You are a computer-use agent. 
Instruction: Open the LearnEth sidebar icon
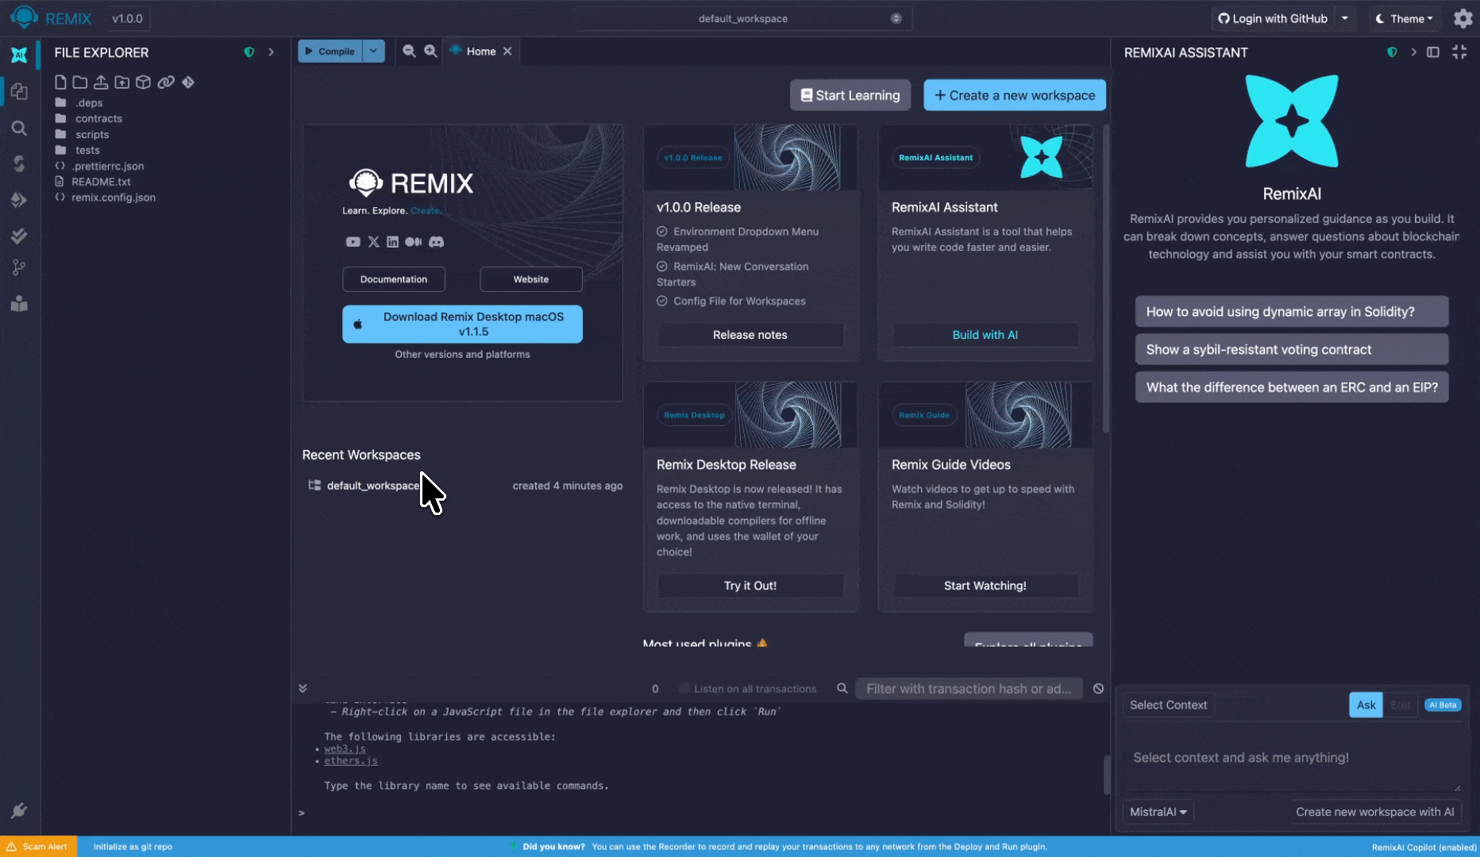pos(19,304)
